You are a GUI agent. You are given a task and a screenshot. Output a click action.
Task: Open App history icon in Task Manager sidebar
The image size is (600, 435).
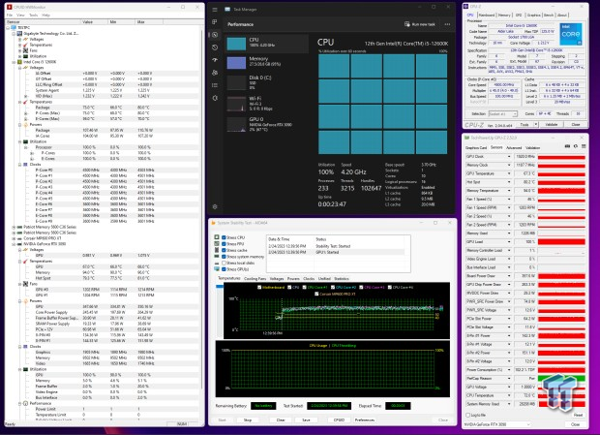[x=215, y=47]
